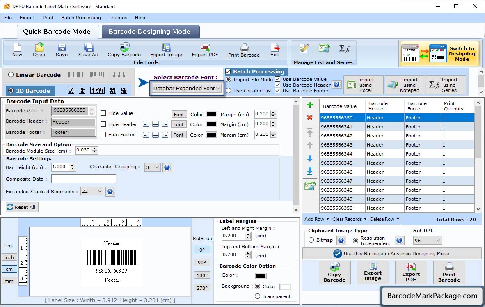Screen dimensions: 485x307
Task: Pick Barcode Color Option color swatch
Action: pos(261,275)
